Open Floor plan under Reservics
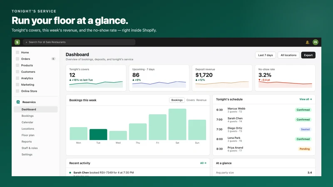 (x=28, y=135)
